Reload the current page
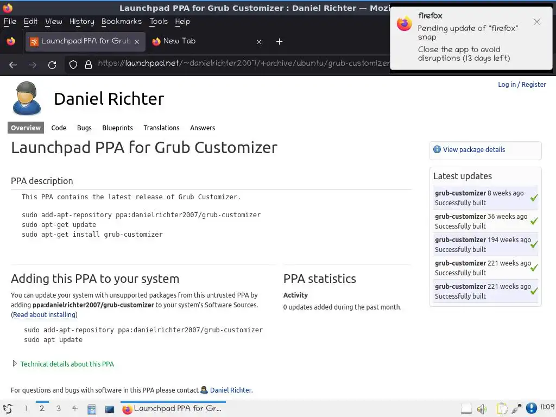556x417 pixels. [52, 65]
